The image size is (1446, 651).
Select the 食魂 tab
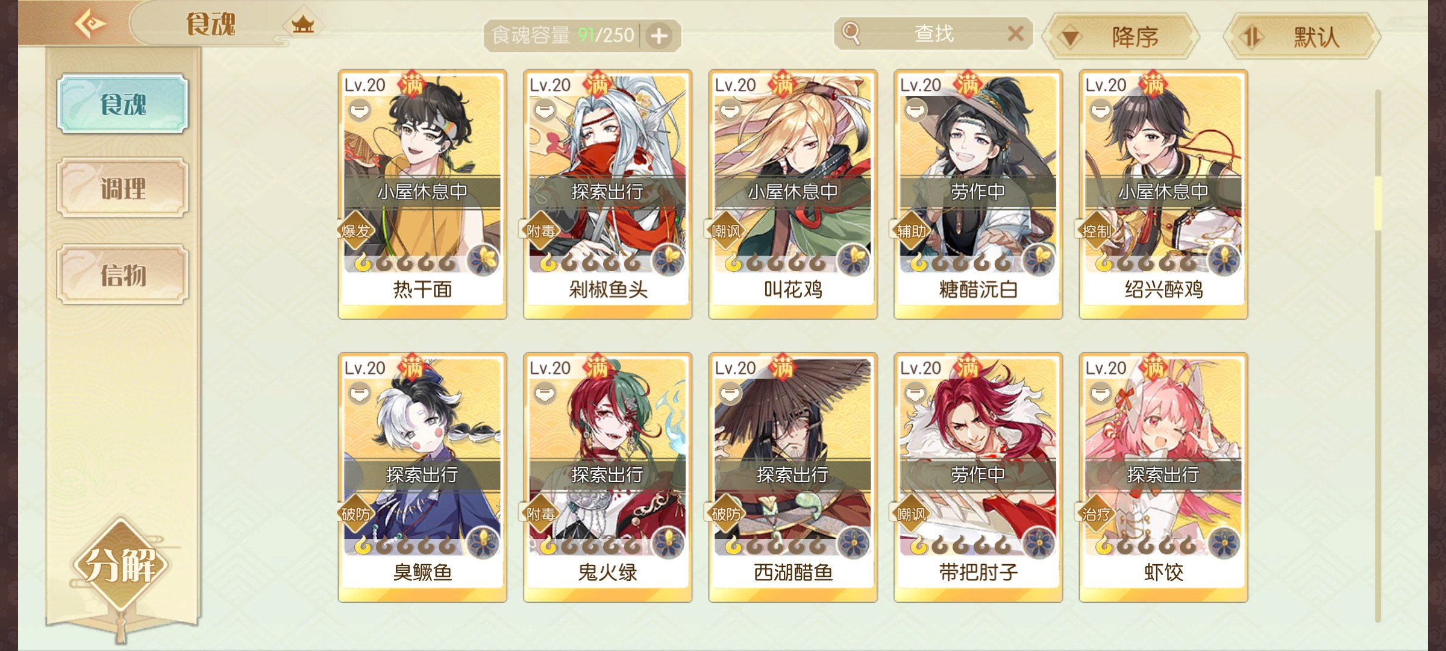tap(123, 104)
